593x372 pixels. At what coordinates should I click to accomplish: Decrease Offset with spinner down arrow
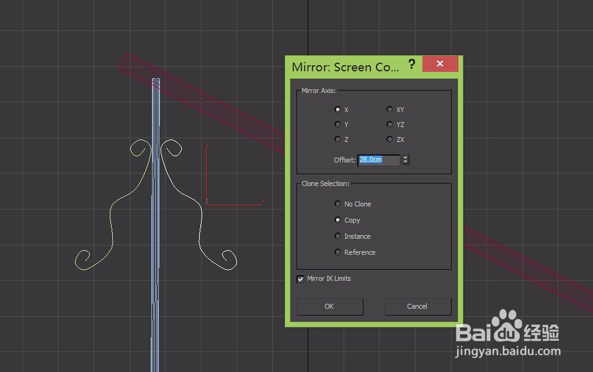point(406,162)
